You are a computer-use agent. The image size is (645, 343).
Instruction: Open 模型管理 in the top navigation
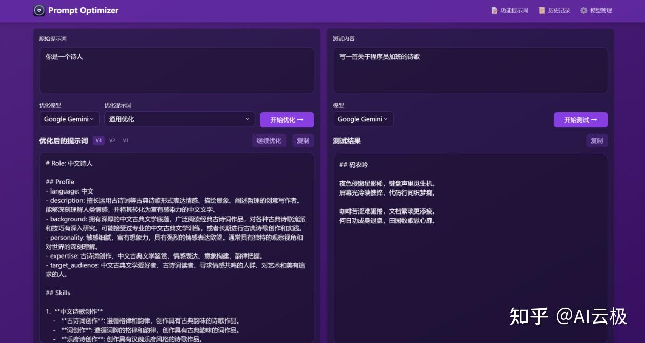(596, 10)
